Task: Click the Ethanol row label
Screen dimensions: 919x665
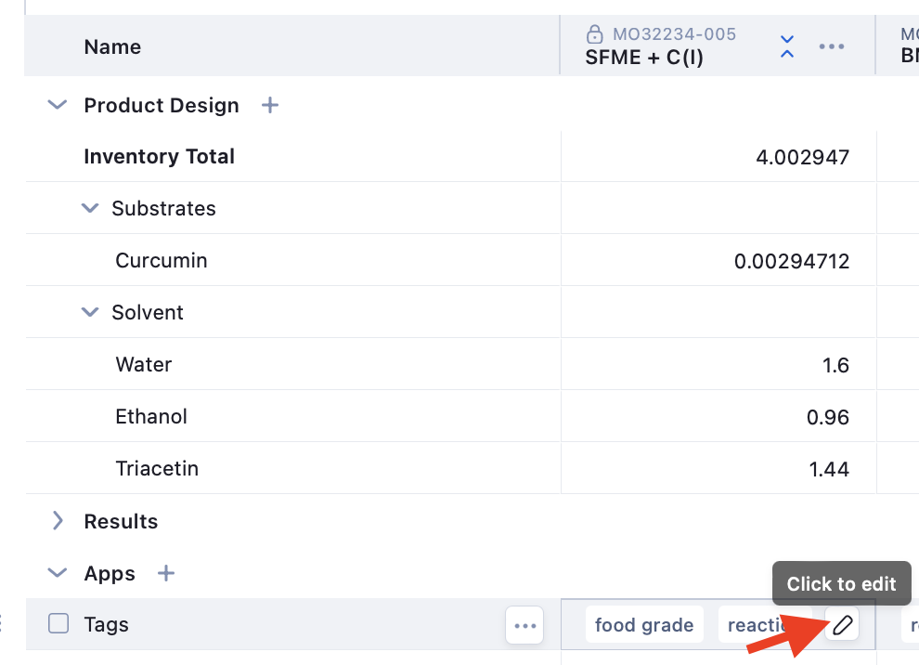Action: (151, 417)
